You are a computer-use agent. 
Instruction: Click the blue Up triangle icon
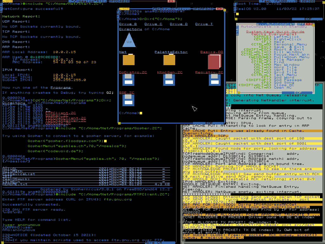129,40
